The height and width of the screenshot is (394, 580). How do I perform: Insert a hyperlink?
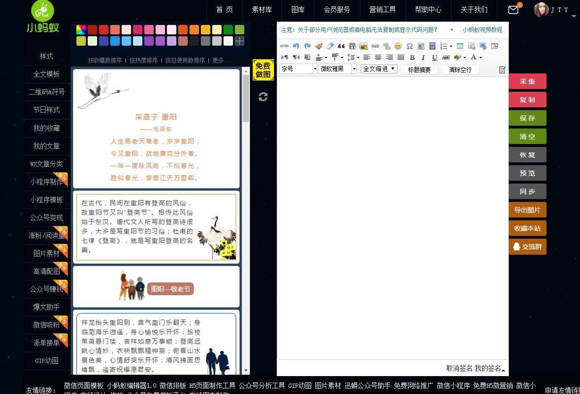click(376, 46)
